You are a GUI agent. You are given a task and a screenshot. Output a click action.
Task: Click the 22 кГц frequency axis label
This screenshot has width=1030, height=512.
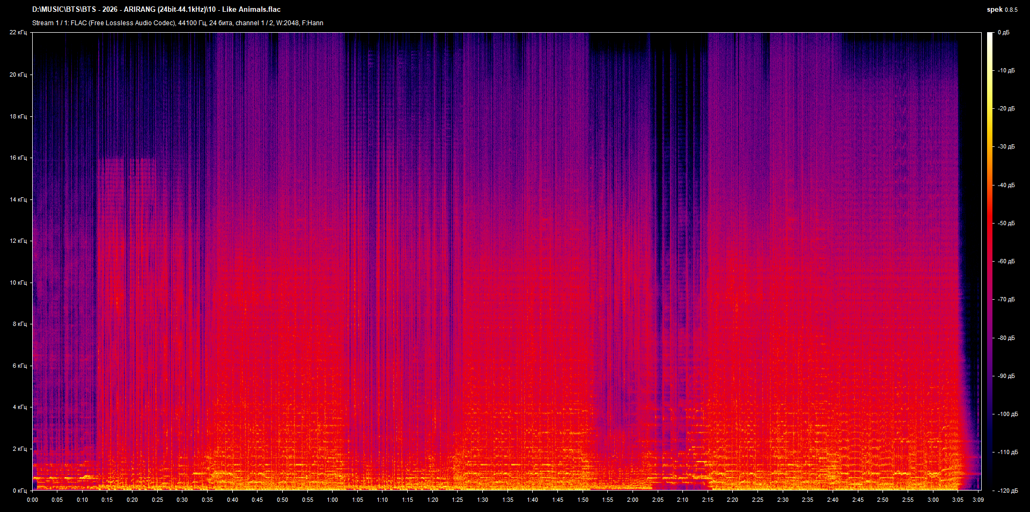[19, 32]
